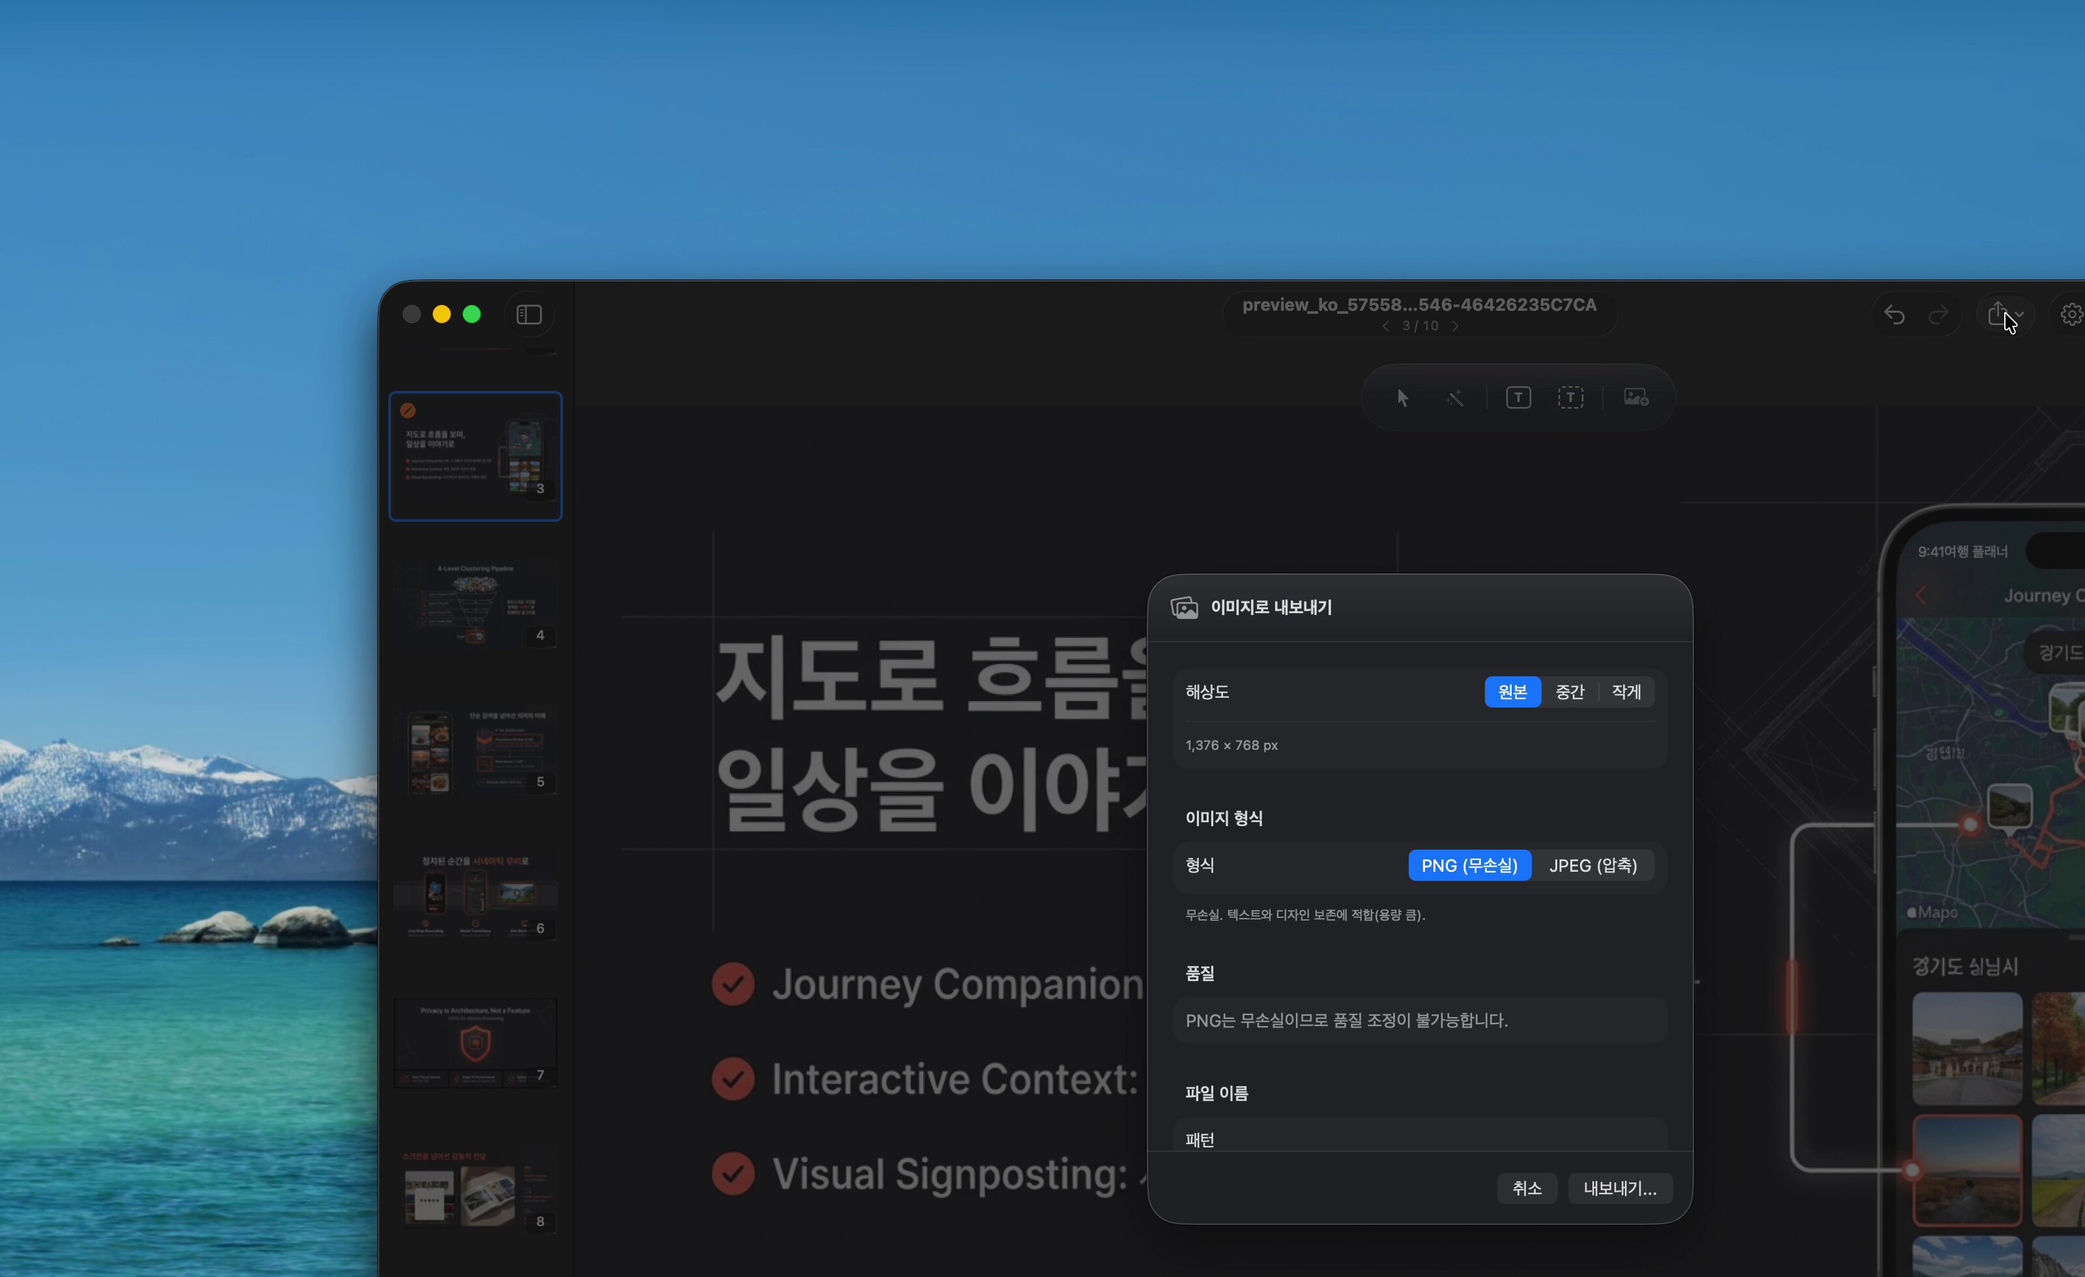Choose PNG (무손실) format
2085x1277 pixels.
pyautogui.click(x=1469, y=866)
